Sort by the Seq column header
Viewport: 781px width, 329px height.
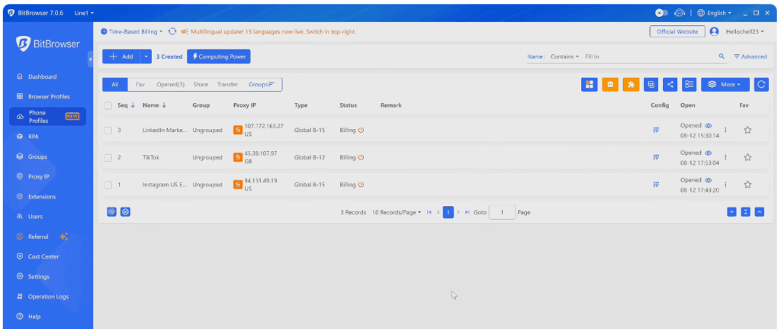[x=126, y=105]
